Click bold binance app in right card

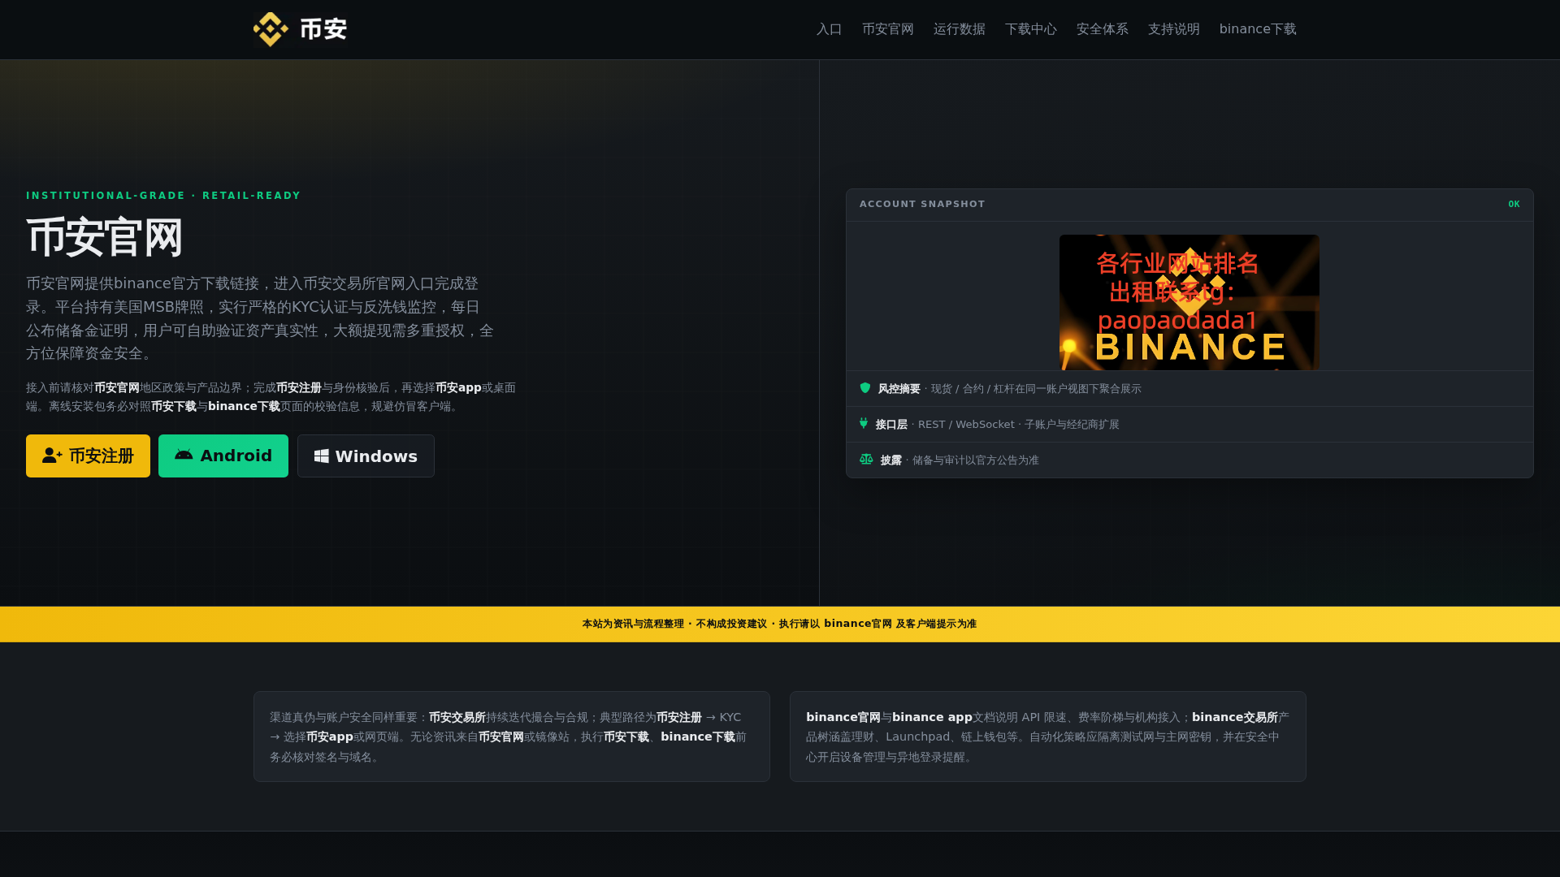(x=932, y=718)
